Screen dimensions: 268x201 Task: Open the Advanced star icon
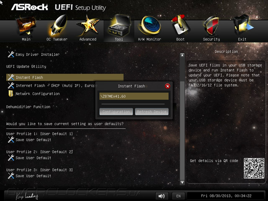[88, 26]
